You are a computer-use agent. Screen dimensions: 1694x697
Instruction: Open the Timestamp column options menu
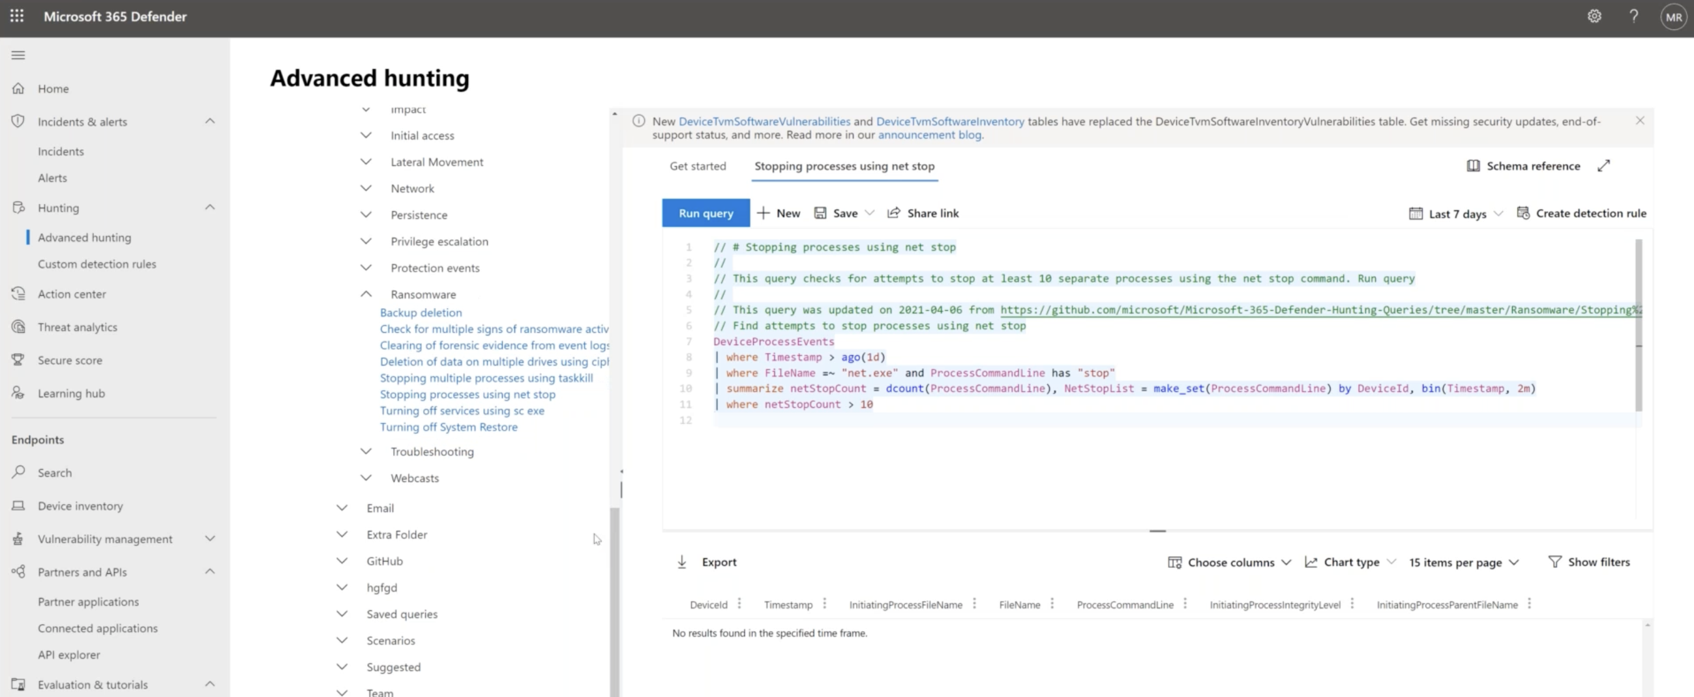(x=825, y=603)
